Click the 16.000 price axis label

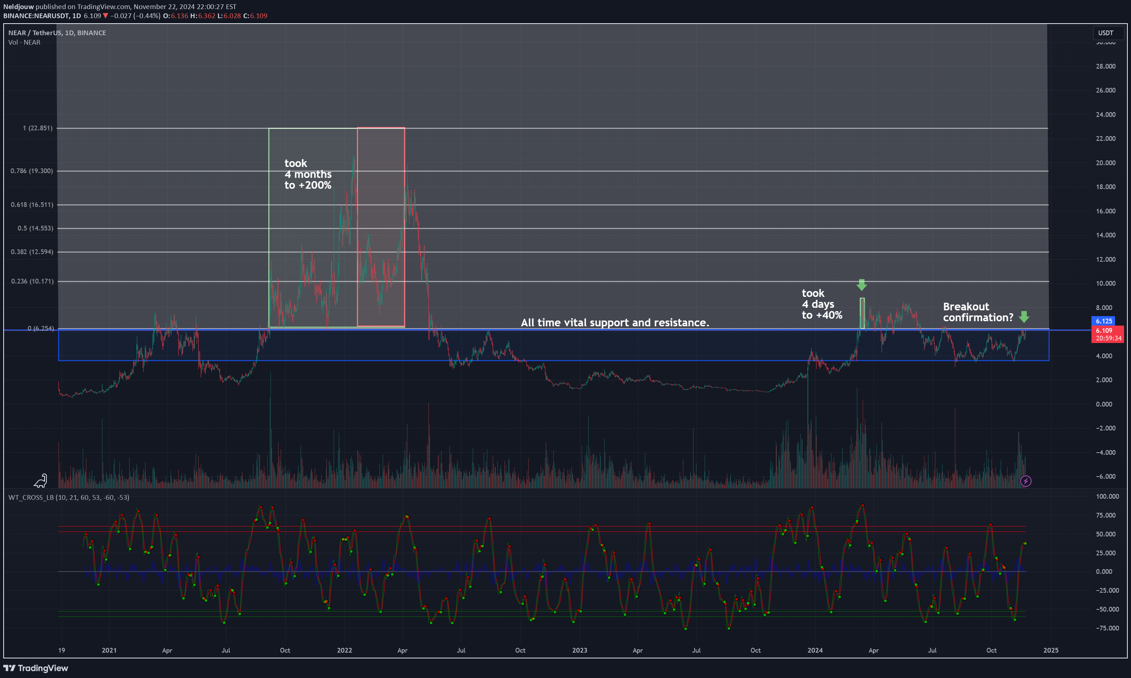tap(1106, 211)
